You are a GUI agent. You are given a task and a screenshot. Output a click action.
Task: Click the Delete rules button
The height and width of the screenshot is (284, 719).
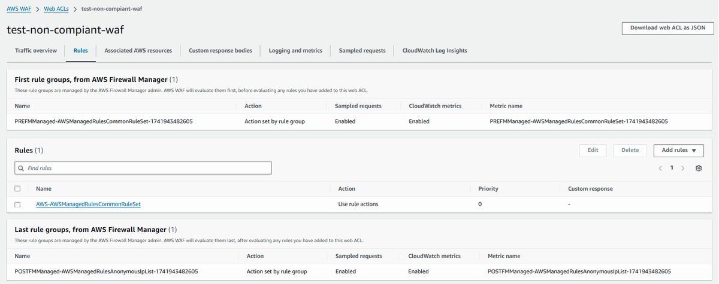(x=630, y=150)
